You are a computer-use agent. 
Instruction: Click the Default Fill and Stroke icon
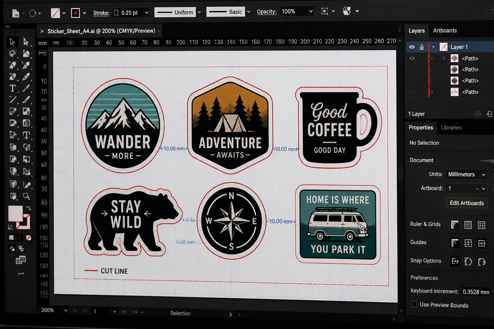(x=10, y=227)
